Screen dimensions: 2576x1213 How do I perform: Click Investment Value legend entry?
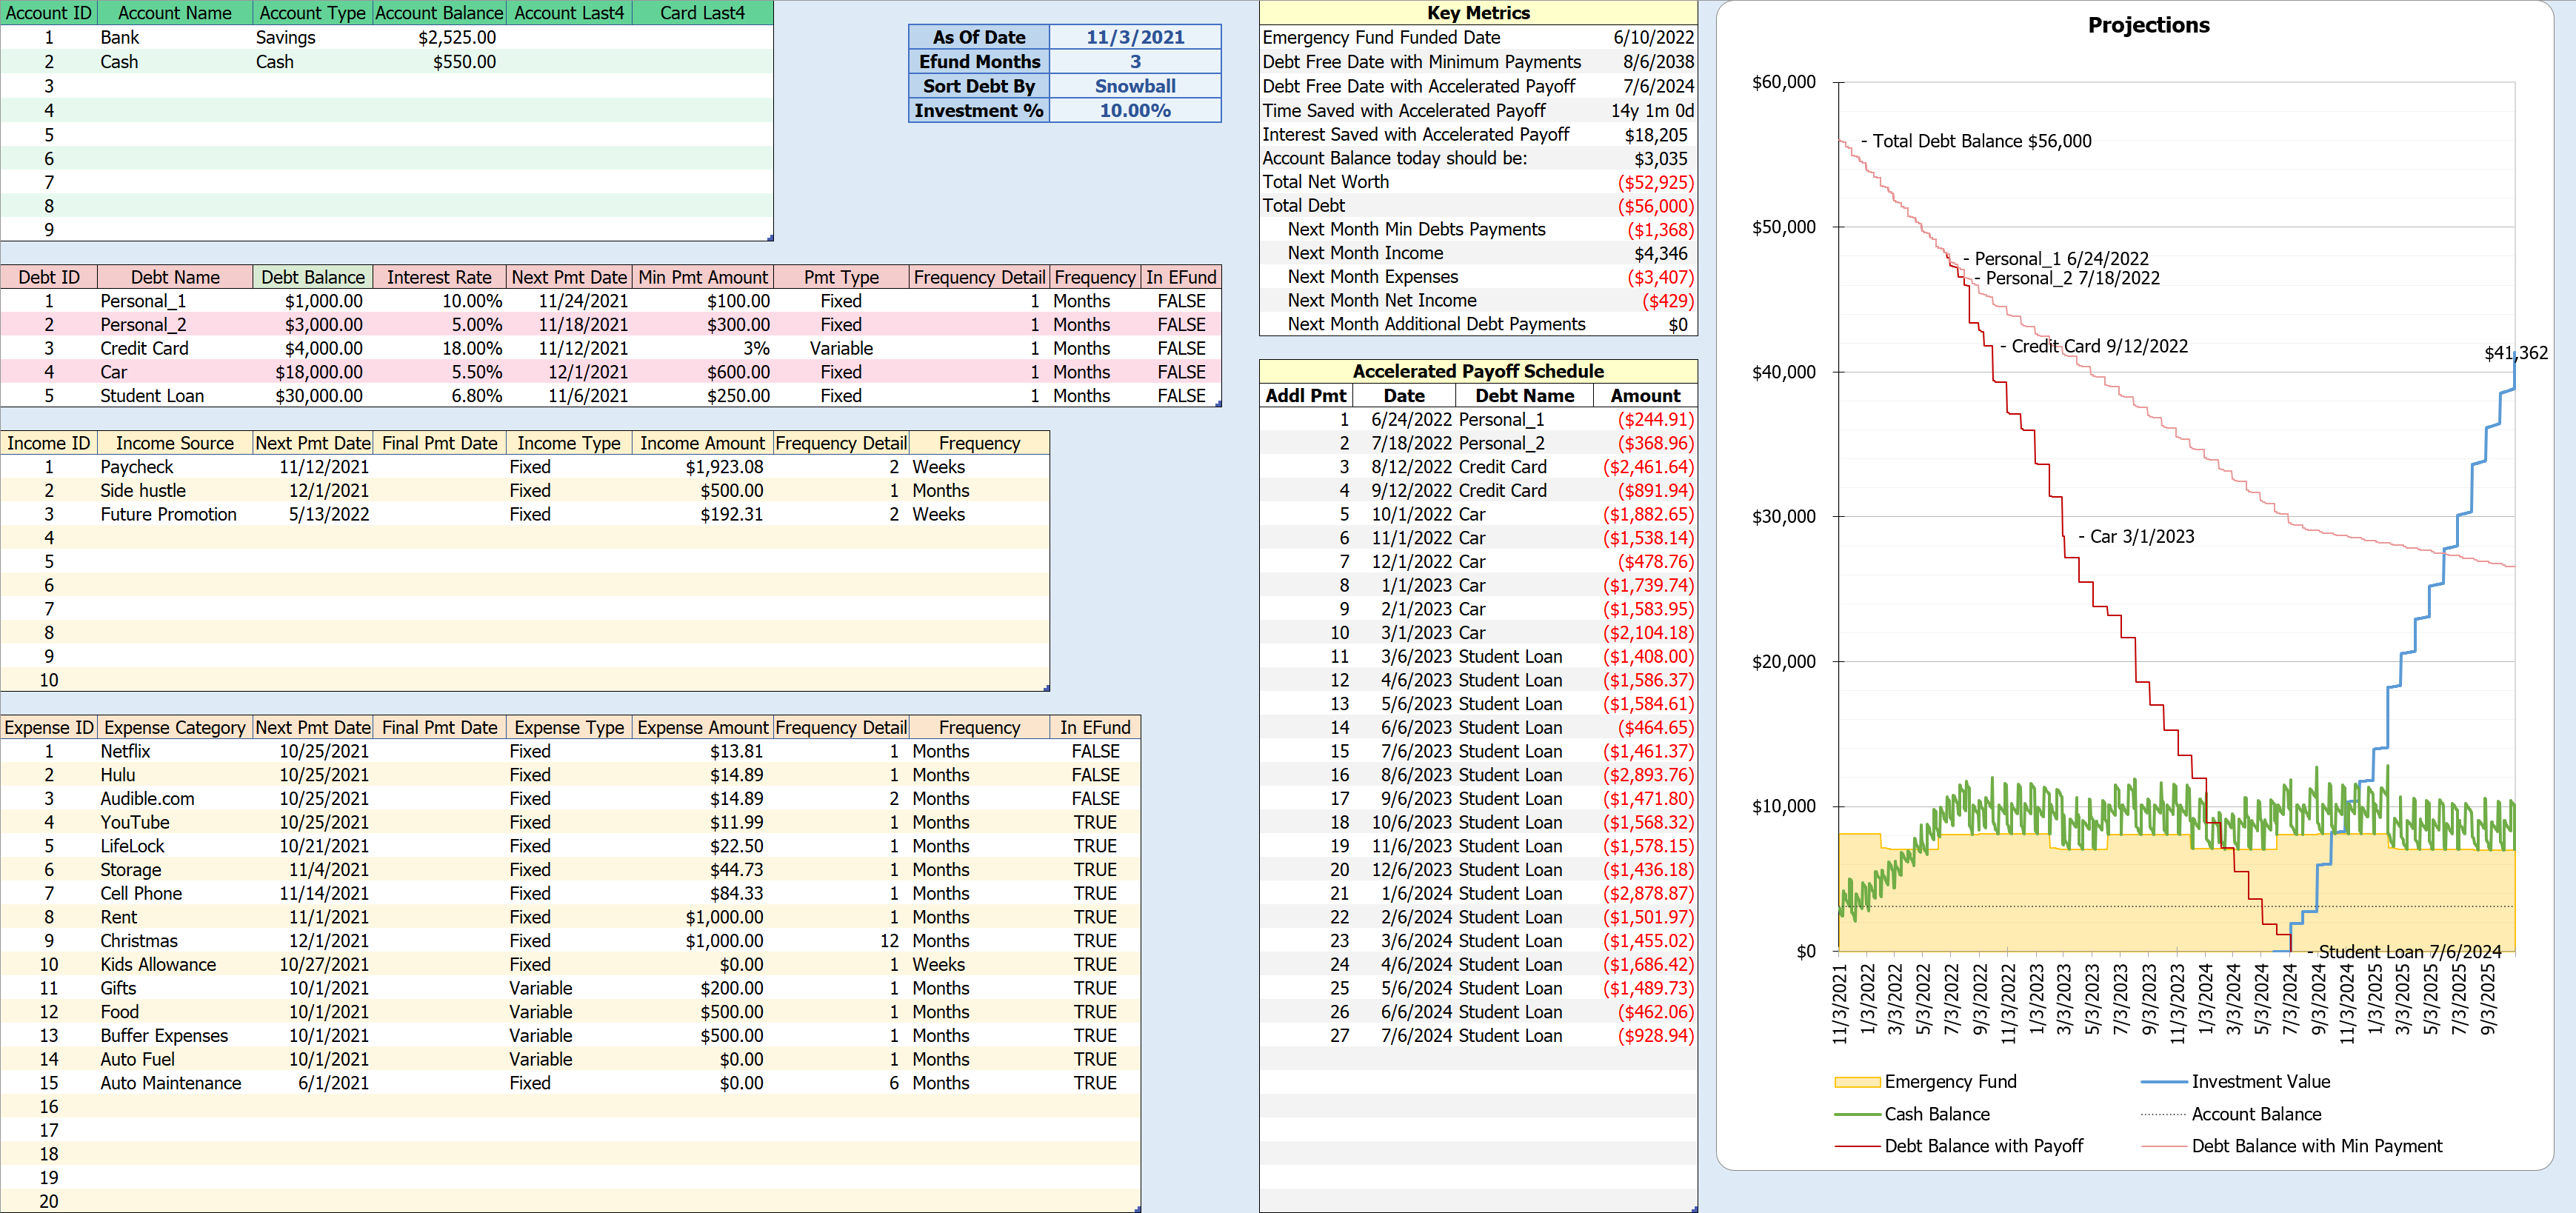pos(2236,1082)
